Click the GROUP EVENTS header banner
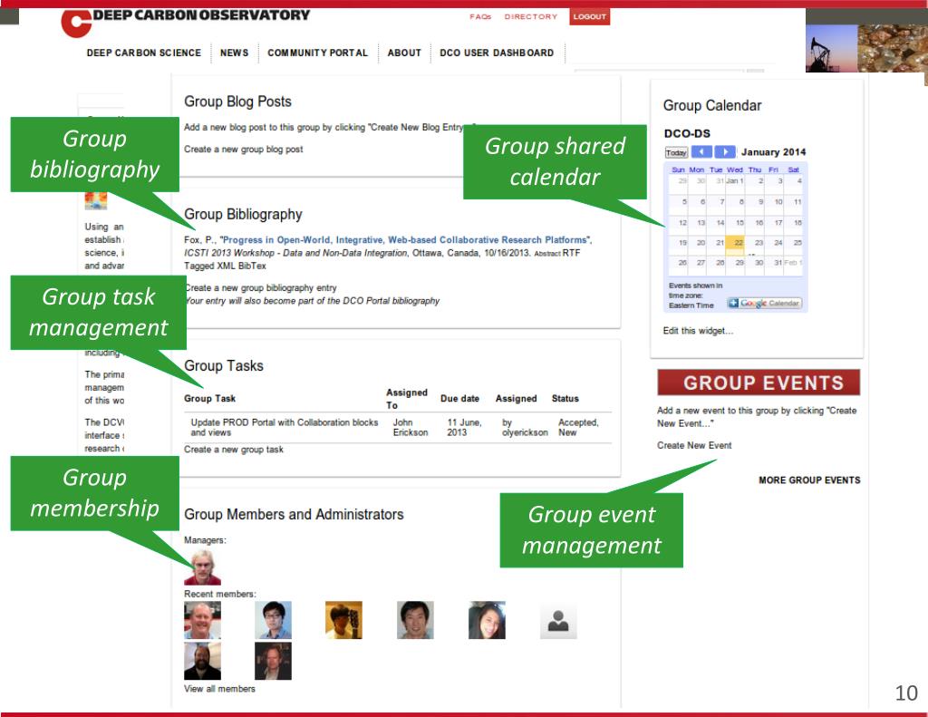928x717 pixels. coord(759,383)
